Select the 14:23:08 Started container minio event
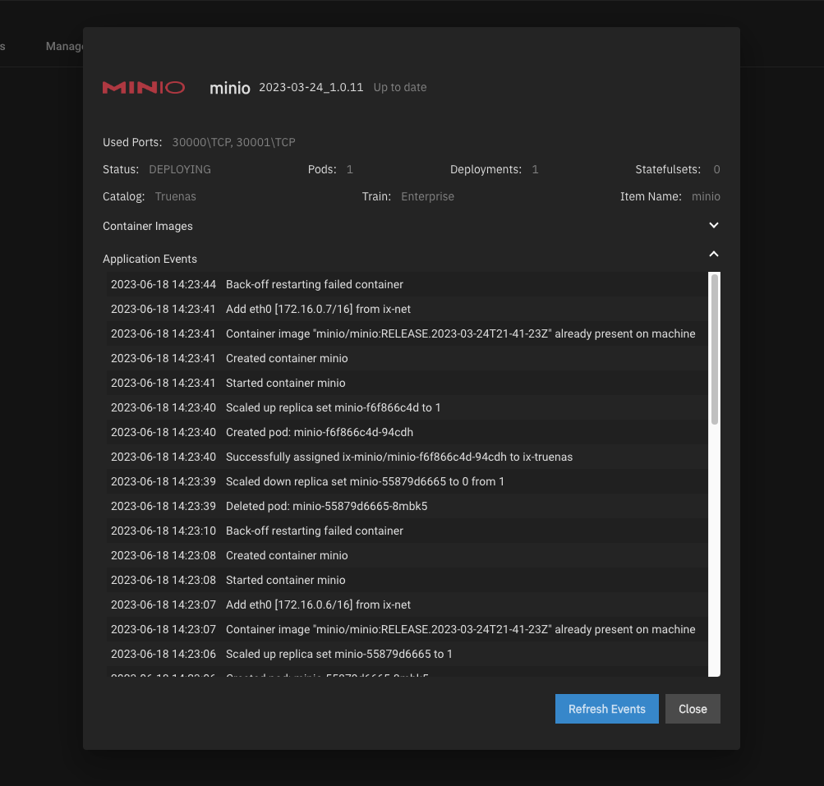The width and height of the screenshot is (824, 786). click(x=407, y=581)
